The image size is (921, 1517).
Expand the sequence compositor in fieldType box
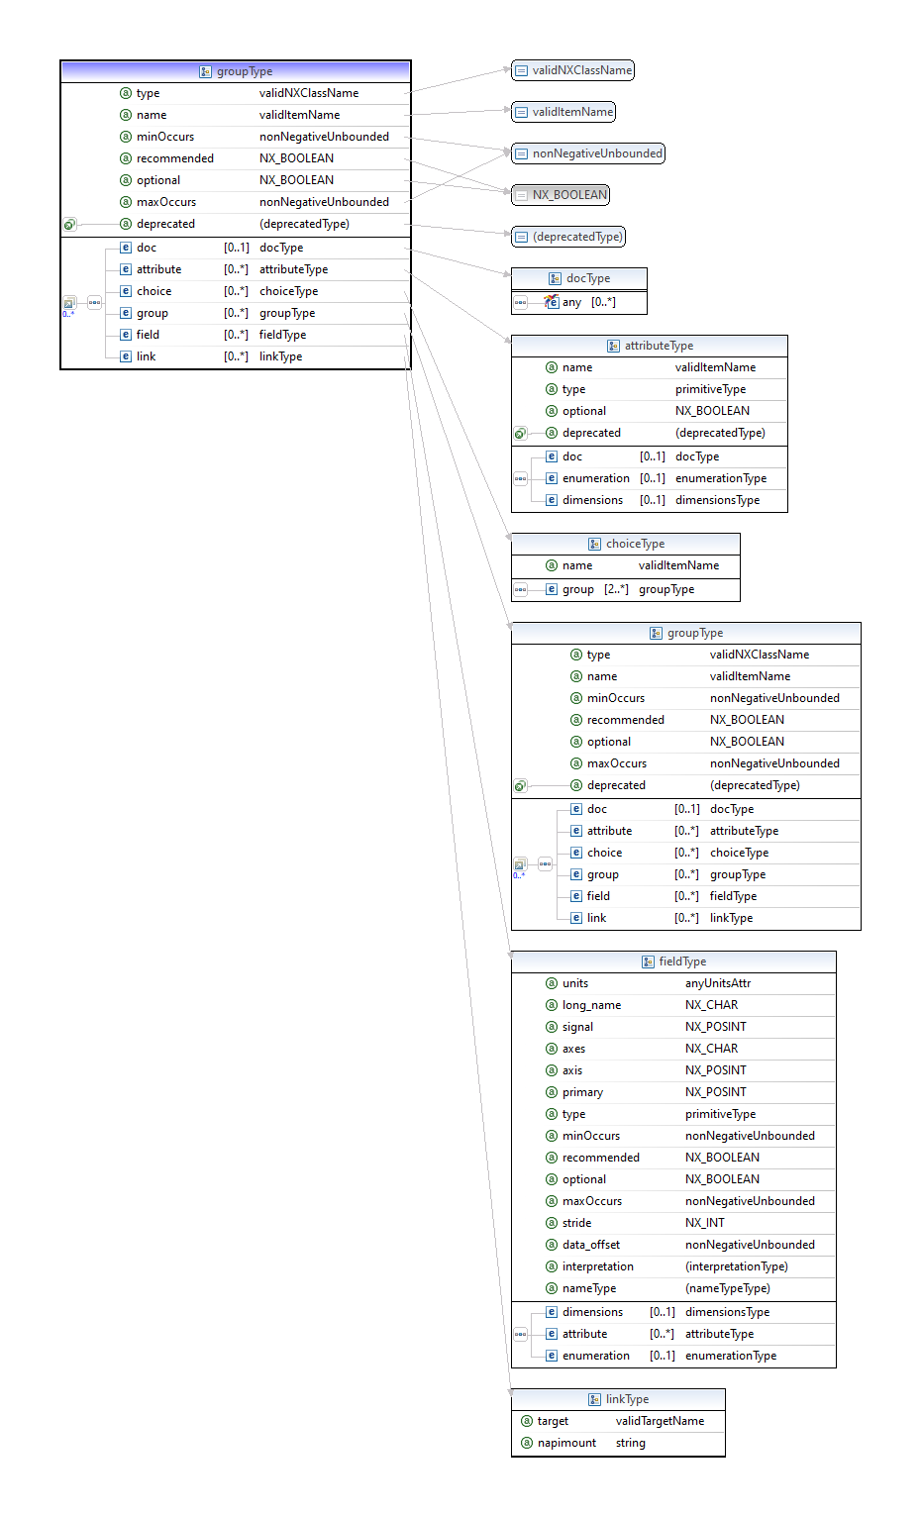pos(520,1334)
